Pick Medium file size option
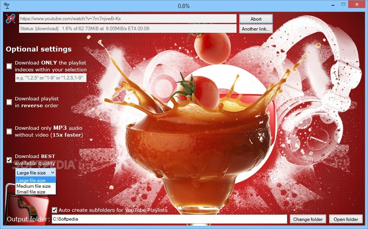This screenshot has height=229, width=368. pyautogui.click(x=36, y=186)
